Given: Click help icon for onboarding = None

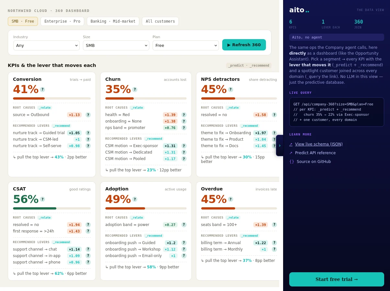Looking at the screenshot, I should (184, 121).
